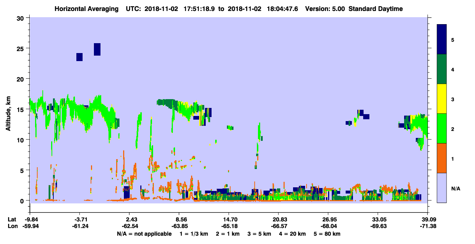Screen dimensions: 475x244
Task: Click the longitude value -69.63
Action: click(x=378, y=226)
